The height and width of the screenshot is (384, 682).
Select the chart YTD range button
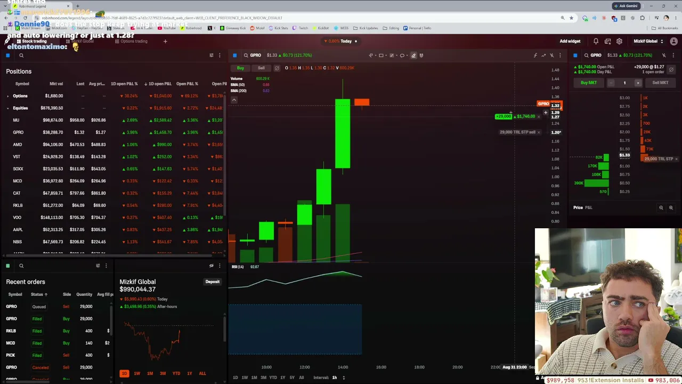click(273, 378)
